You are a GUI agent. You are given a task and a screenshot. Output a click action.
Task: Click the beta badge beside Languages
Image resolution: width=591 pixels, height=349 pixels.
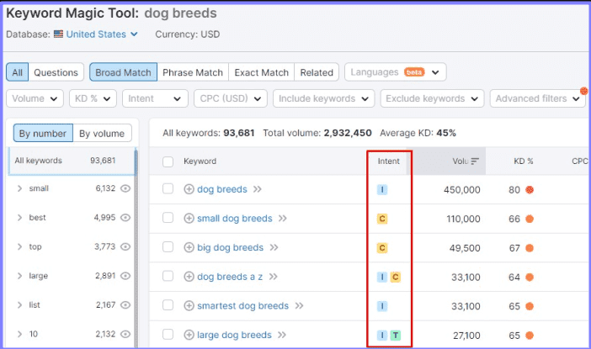click(x=414, y=72)
